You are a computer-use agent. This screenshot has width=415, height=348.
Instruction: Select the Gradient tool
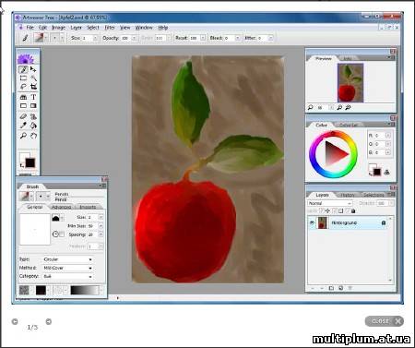pos(33,105)
